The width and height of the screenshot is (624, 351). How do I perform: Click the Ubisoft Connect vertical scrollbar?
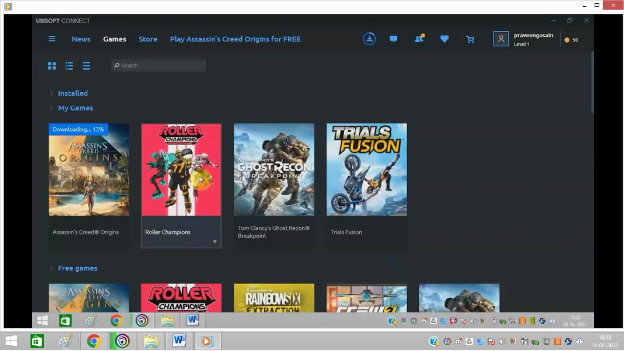point(592,82)
